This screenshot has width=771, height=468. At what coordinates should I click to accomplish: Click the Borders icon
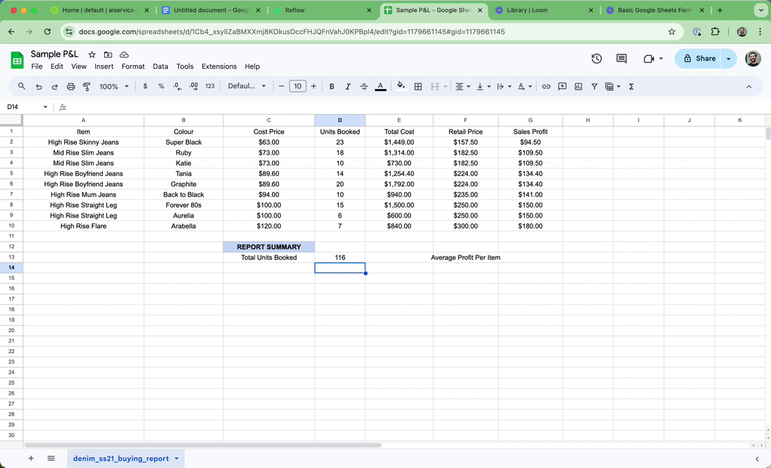[417, 86]
